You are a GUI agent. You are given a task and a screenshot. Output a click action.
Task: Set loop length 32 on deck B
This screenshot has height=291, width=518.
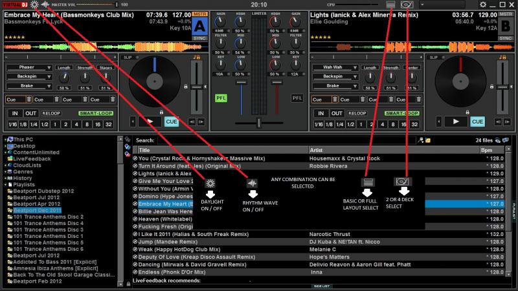click(x=414, y=124)
